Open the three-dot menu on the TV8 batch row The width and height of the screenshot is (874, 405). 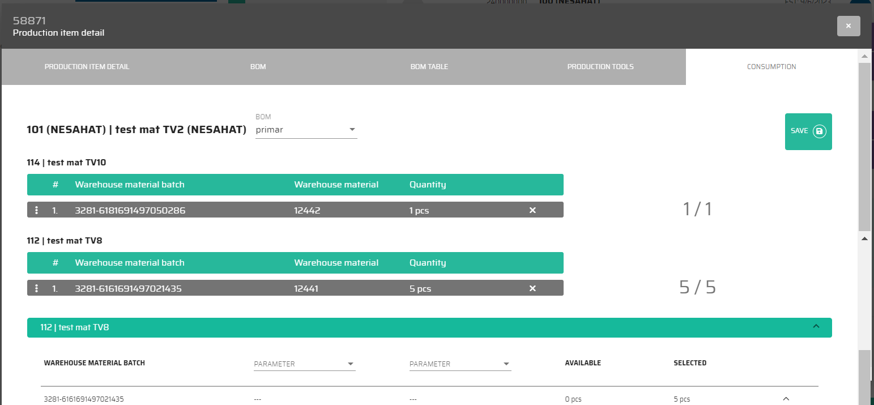click(37, 288)
